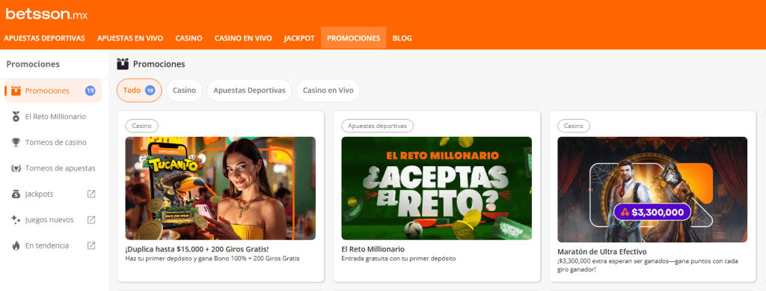766x291 pixels.
Task: Open Jackpots external link icon
Action: [x=91, y=194]
